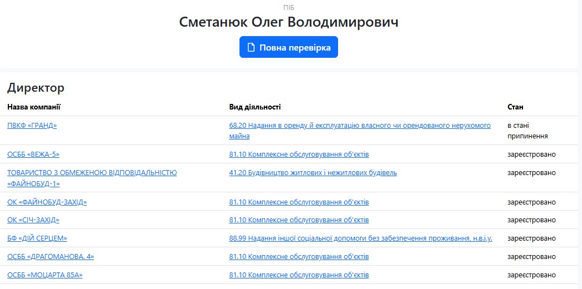582x289 pixels.
Task: Open activity 81.10 link in СІЧ-ЗАХІД row
Action: coord(299,220)
